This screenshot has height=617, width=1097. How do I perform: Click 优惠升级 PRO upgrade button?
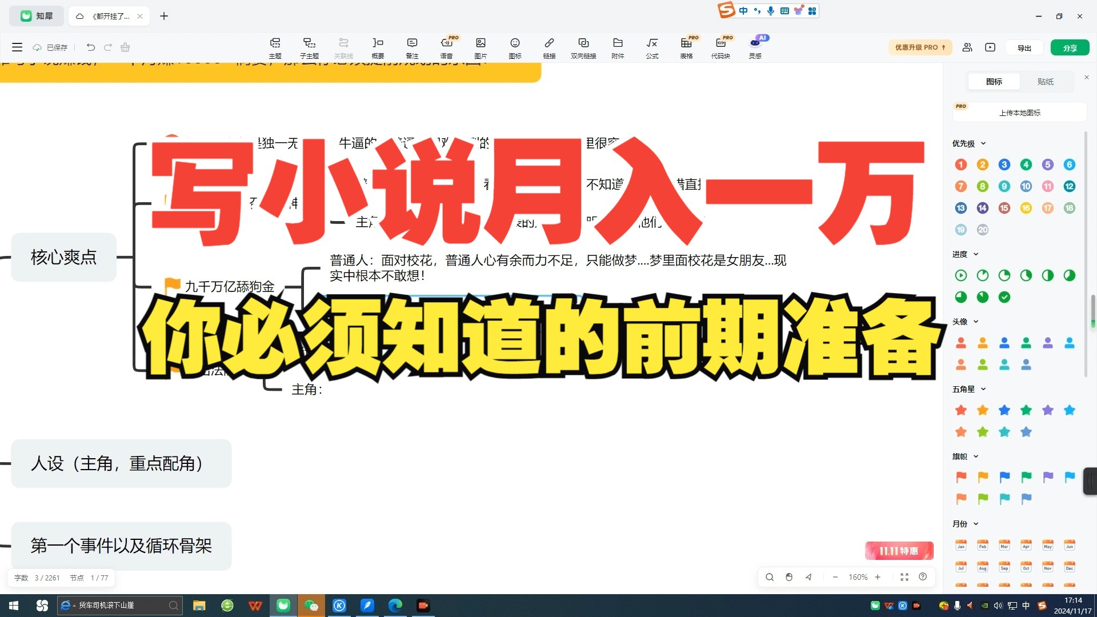tap(920, 47)
